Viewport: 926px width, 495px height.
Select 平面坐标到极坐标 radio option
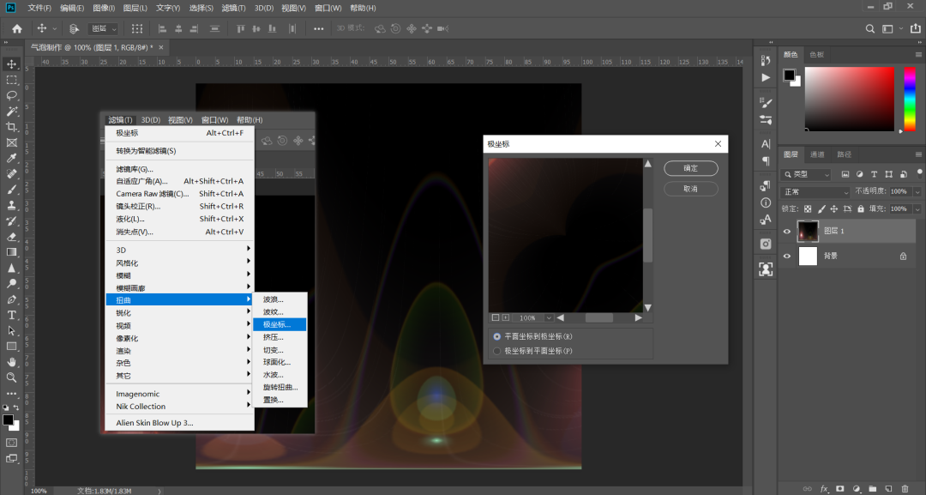497,336
